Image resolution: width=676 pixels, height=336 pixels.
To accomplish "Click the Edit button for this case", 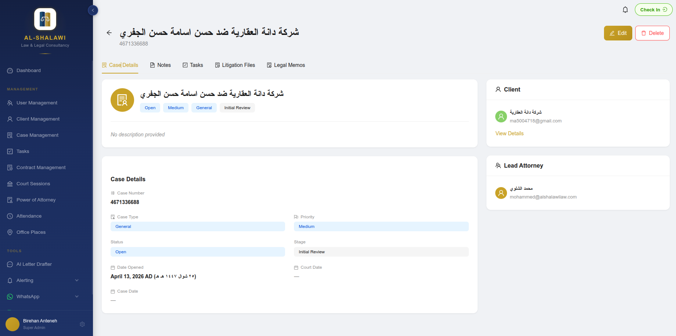I will 618,33.
